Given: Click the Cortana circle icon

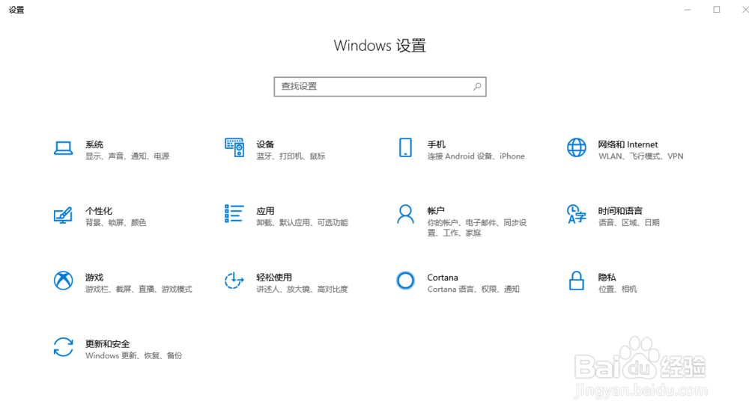Looking at the screenshot, I should pos(405,281).
